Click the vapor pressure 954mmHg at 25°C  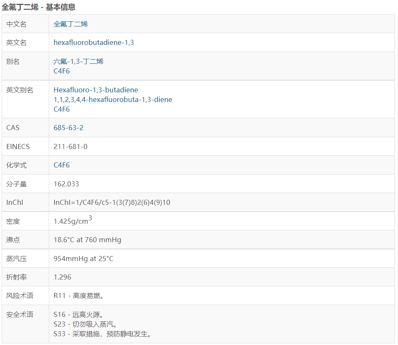coord(84,259)
